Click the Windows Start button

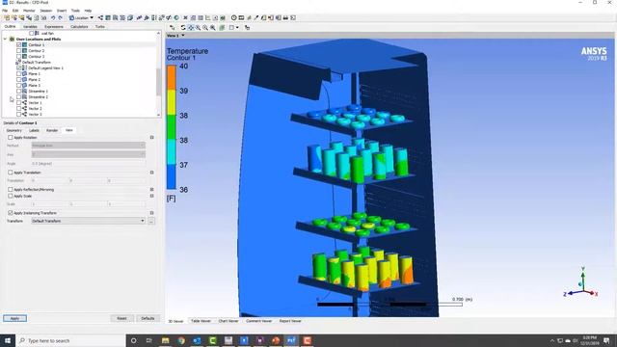tap(8, 340)
